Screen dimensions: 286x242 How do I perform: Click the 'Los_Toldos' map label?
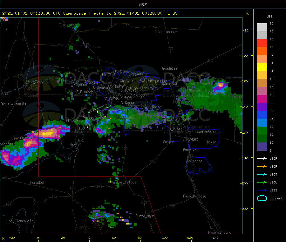(126, 182)
